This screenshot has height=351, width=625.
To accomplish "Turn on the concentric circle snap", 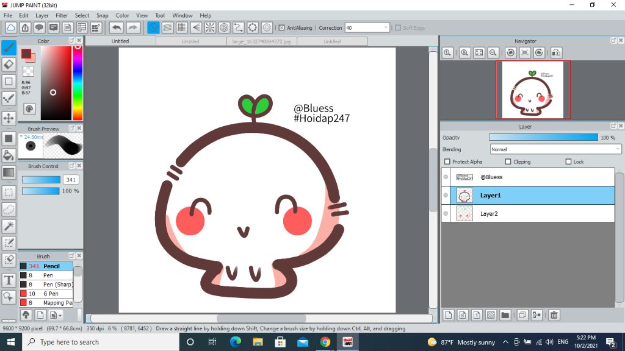I will coord(225,27).
